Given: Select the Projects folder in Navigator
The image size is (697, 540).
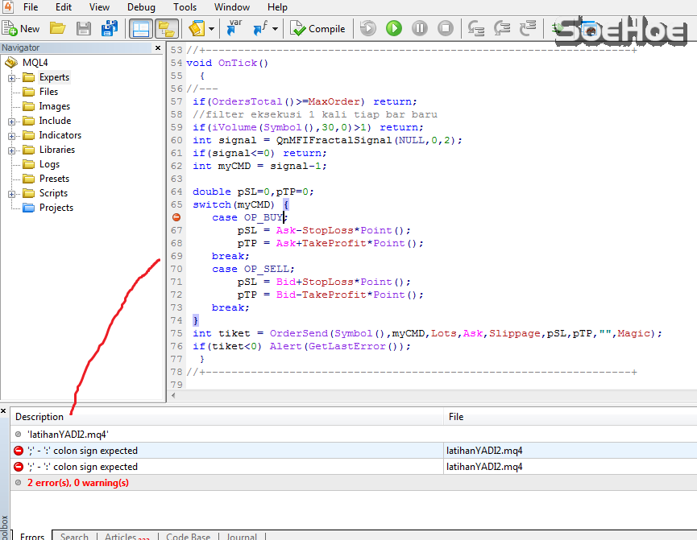Looking at the screenshot, I should [x=56, y=208].
